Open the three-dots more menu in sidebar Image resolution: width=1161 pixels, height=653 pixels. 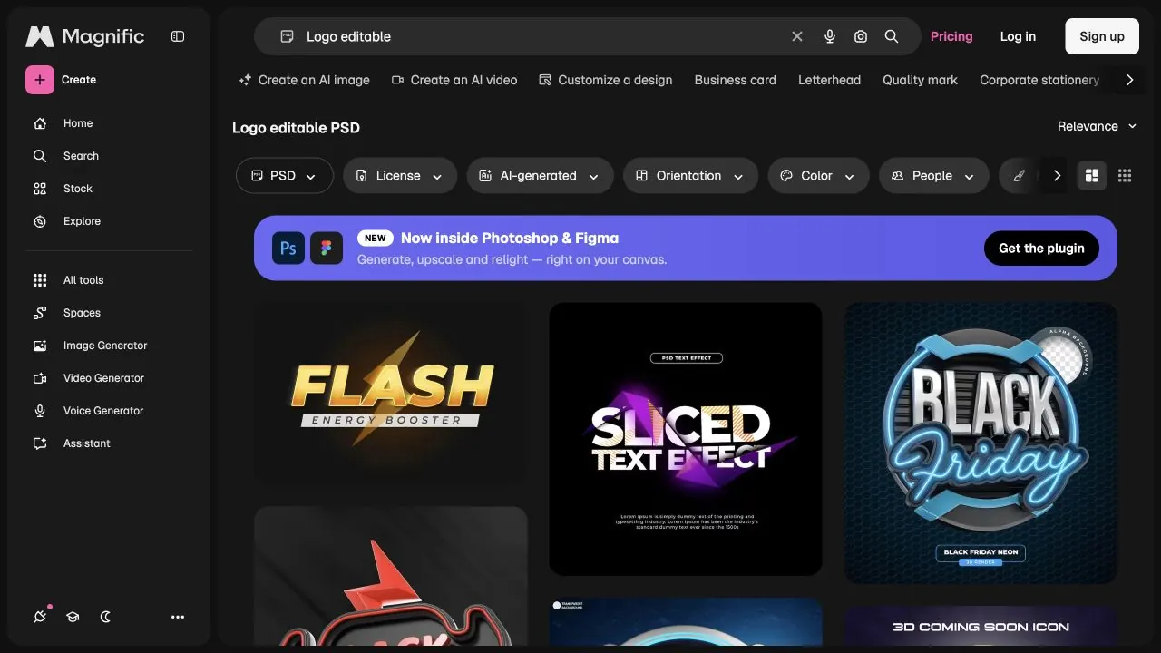[178, 617]
